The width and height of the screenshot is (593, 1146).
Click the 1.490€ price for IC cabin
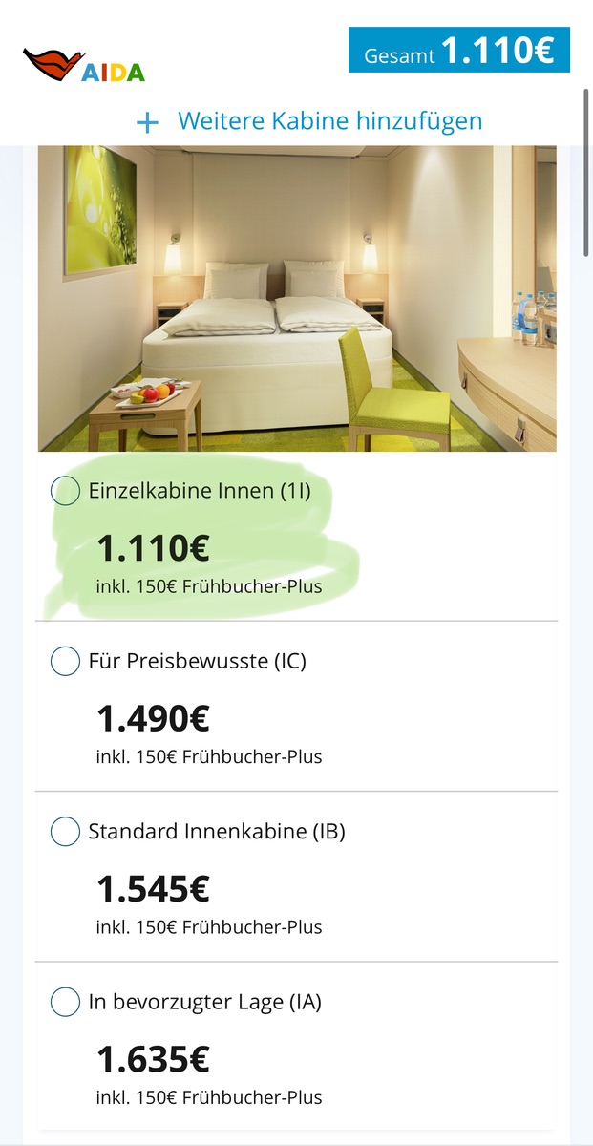pos(153,718)
